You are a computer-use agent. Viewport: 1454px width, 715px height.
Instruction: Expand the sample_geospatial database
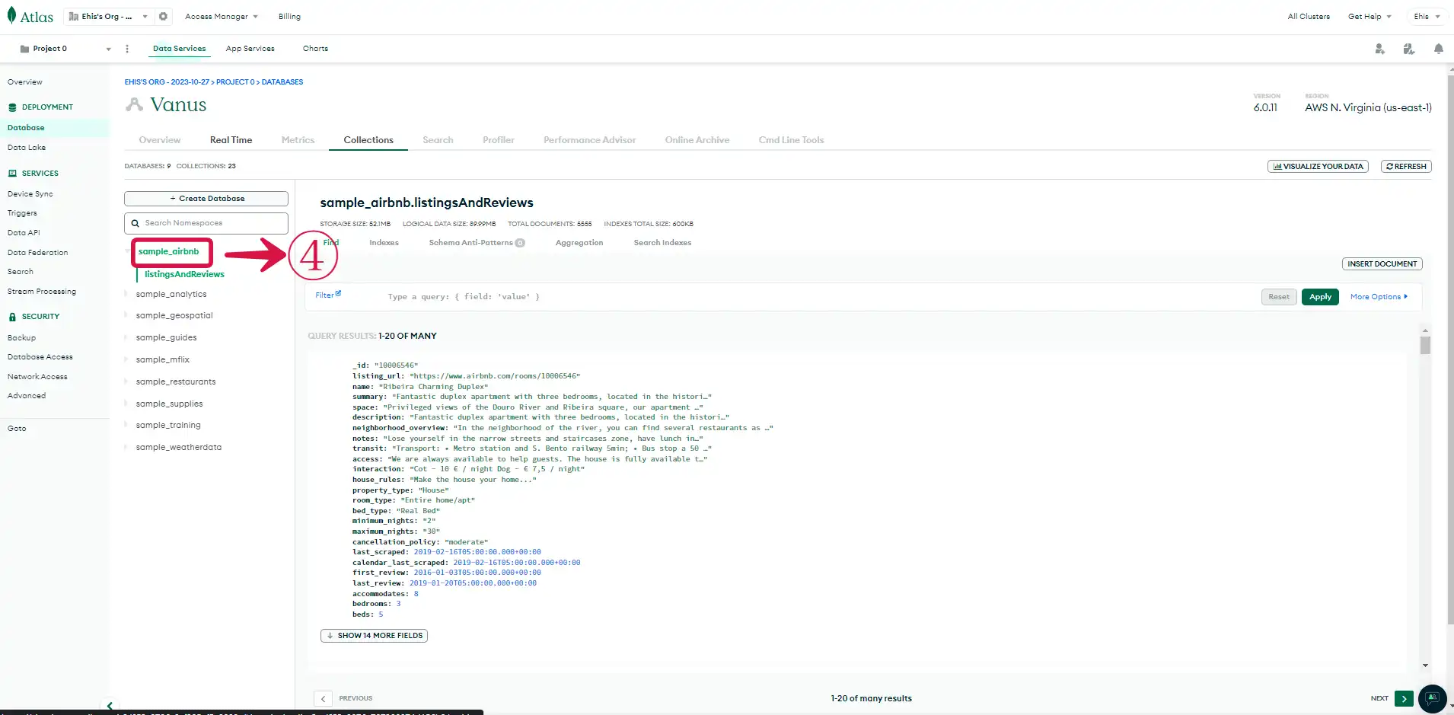point(126,315)
